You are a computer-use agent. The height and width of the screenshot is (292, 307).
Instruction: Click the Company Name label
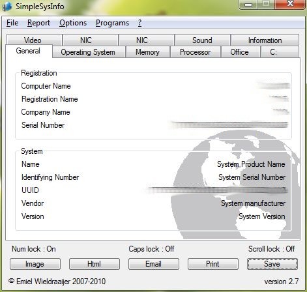[x=46, y=112]
